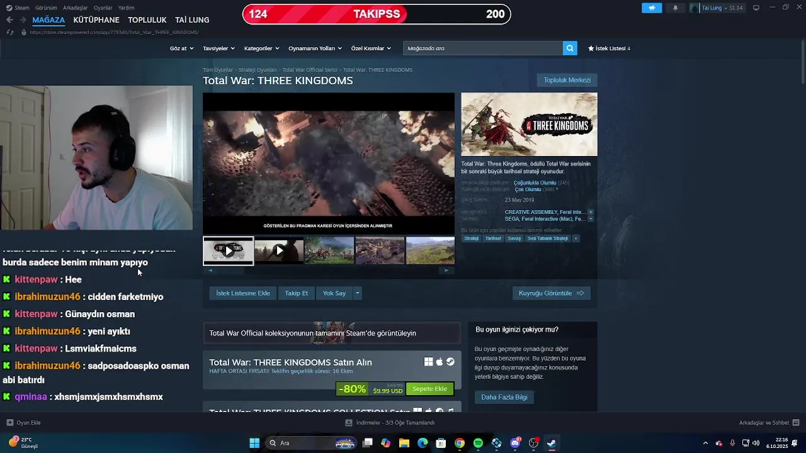Click the Three Kingdoms capsule header image
The width and height of the screenshot is (806, 453).
coord(529,125)
